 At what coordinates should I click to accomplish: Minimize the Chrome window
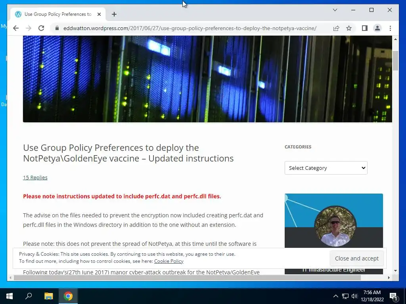pyautogui.click(x=353, y=10)
